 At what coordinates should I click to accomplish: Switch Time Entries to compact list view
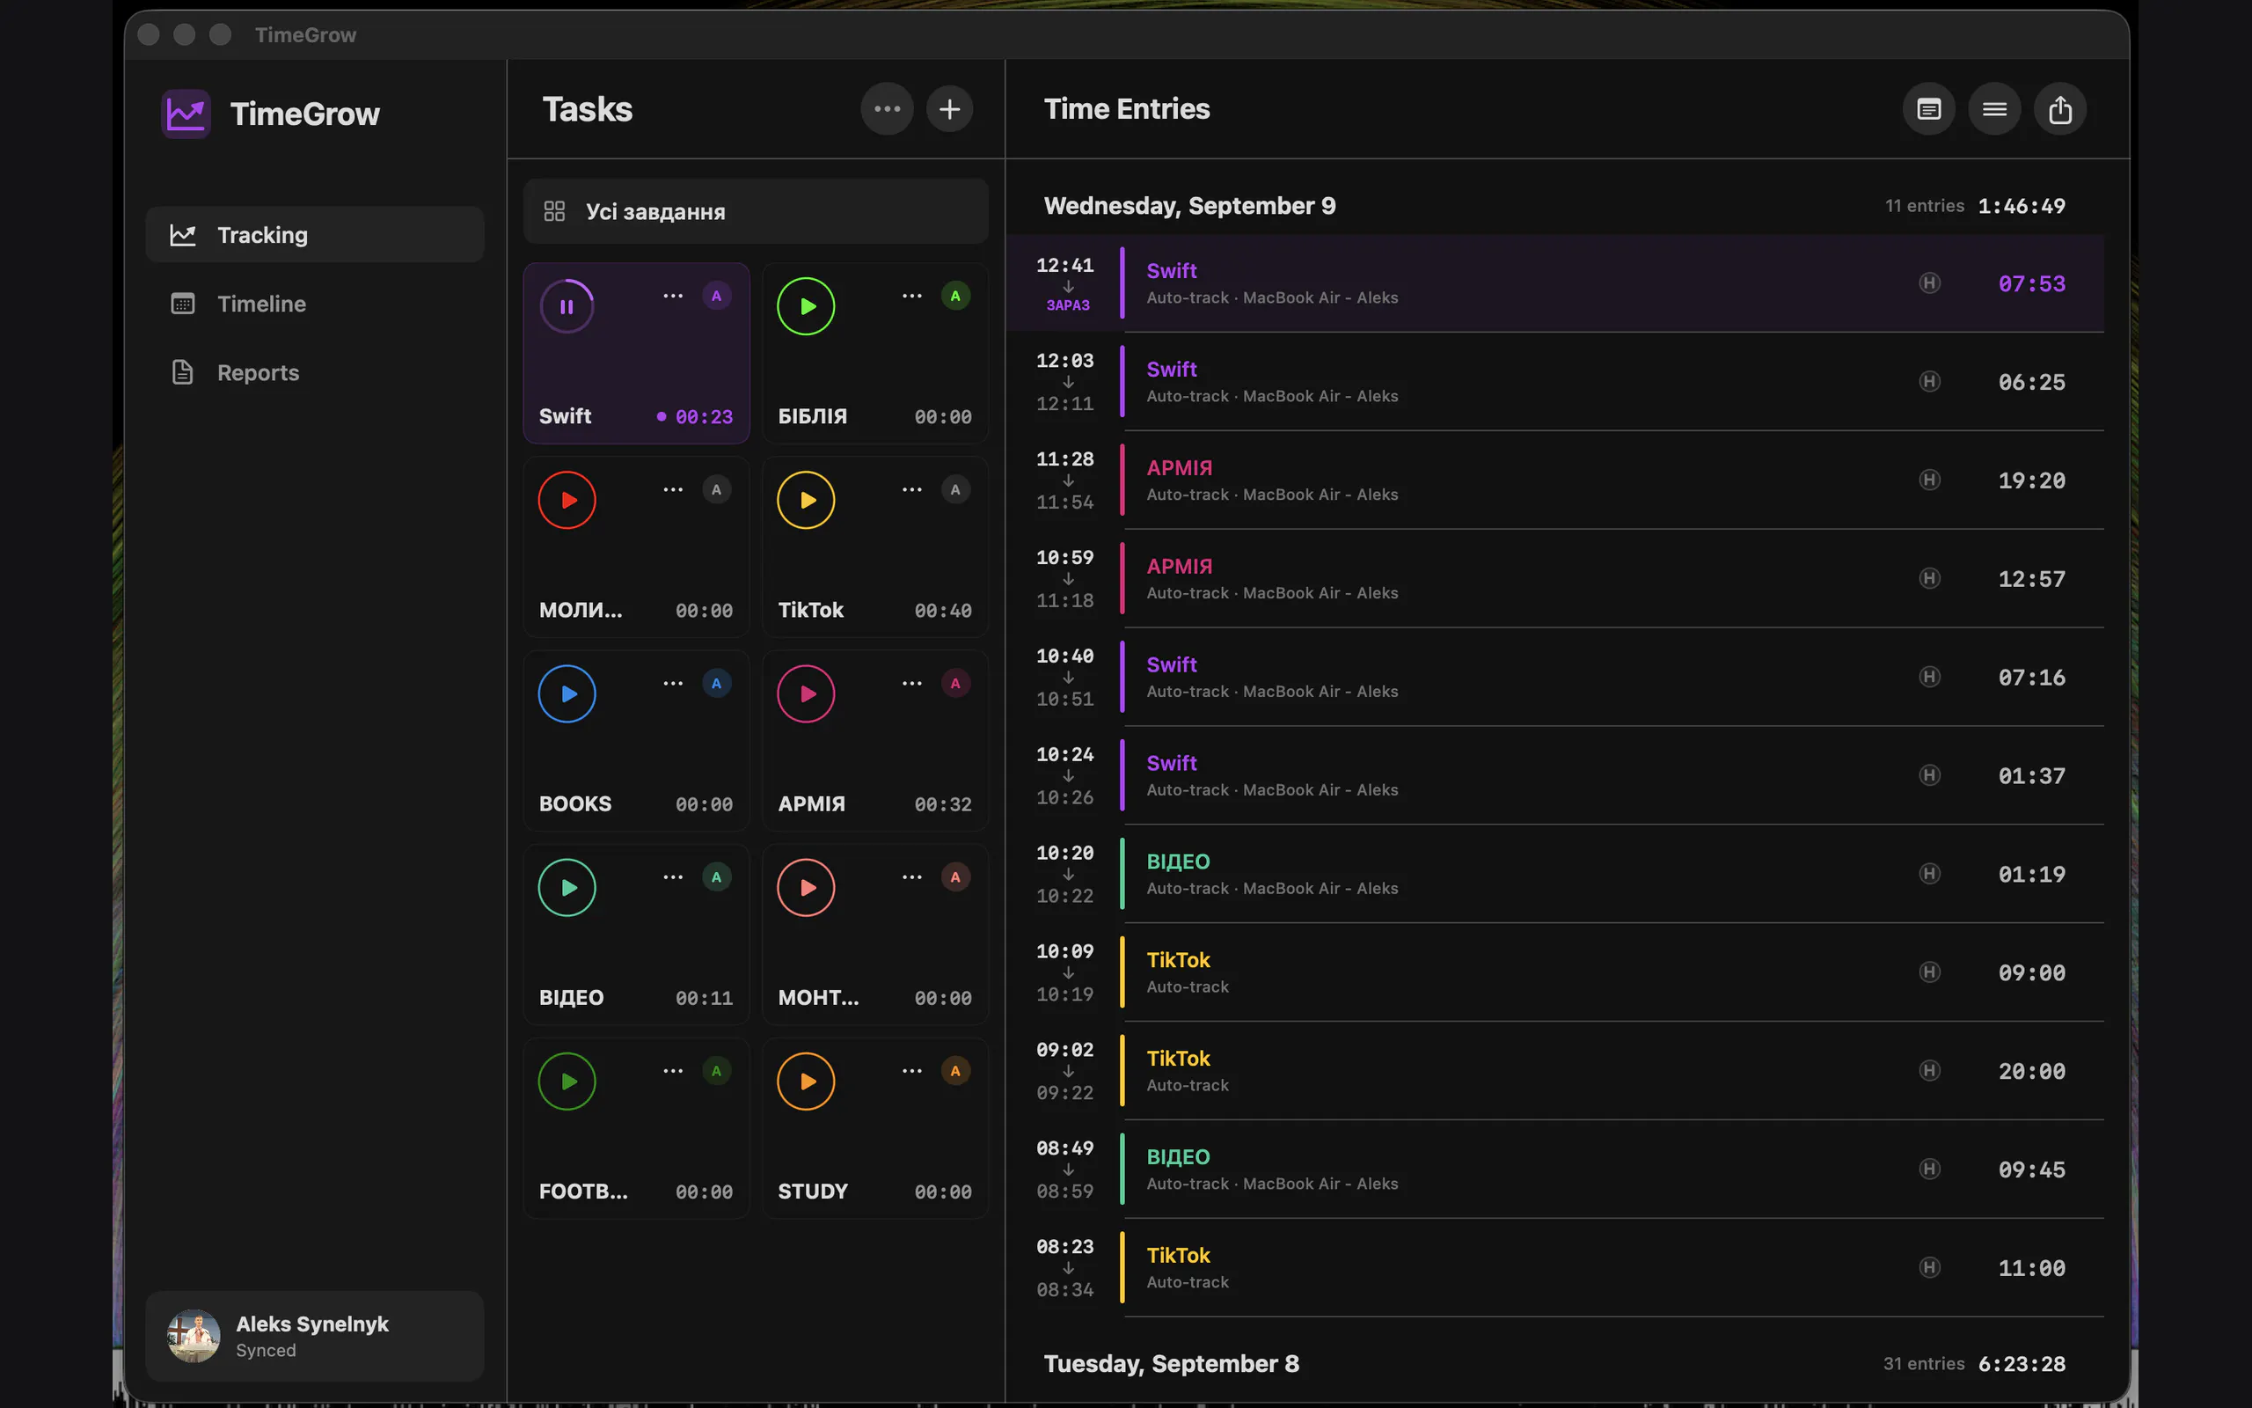tap(1994, 109)
